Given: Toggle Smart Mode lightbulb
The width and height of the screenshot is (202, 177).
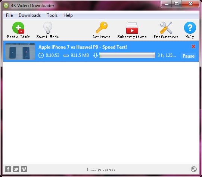Looking at the screenshot, I should (48, 28).
